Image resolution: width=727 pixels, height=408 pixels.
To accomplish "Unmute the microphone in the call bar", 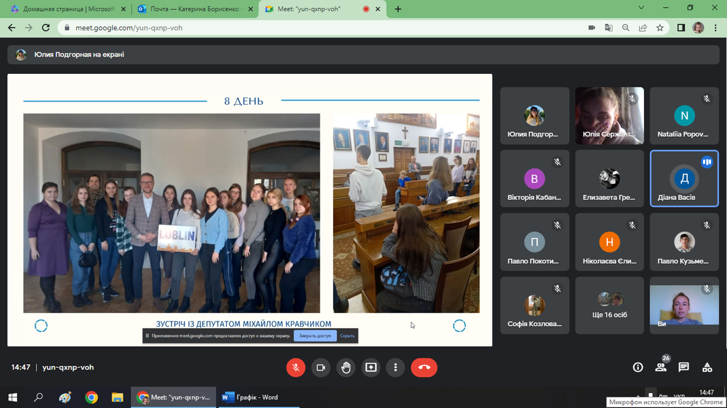I will pyautogui.click(x=295, y=367).
